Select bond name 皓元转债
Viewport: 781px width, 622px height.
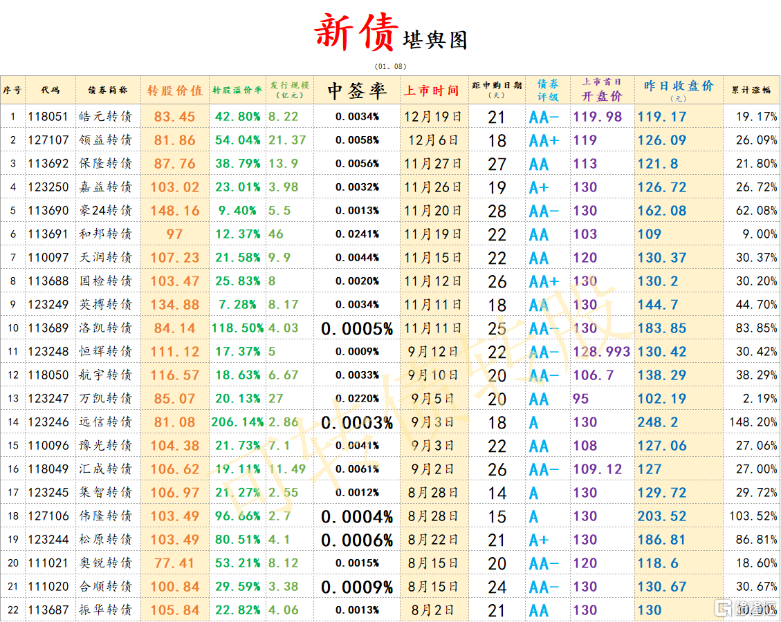tap(106, 116)
